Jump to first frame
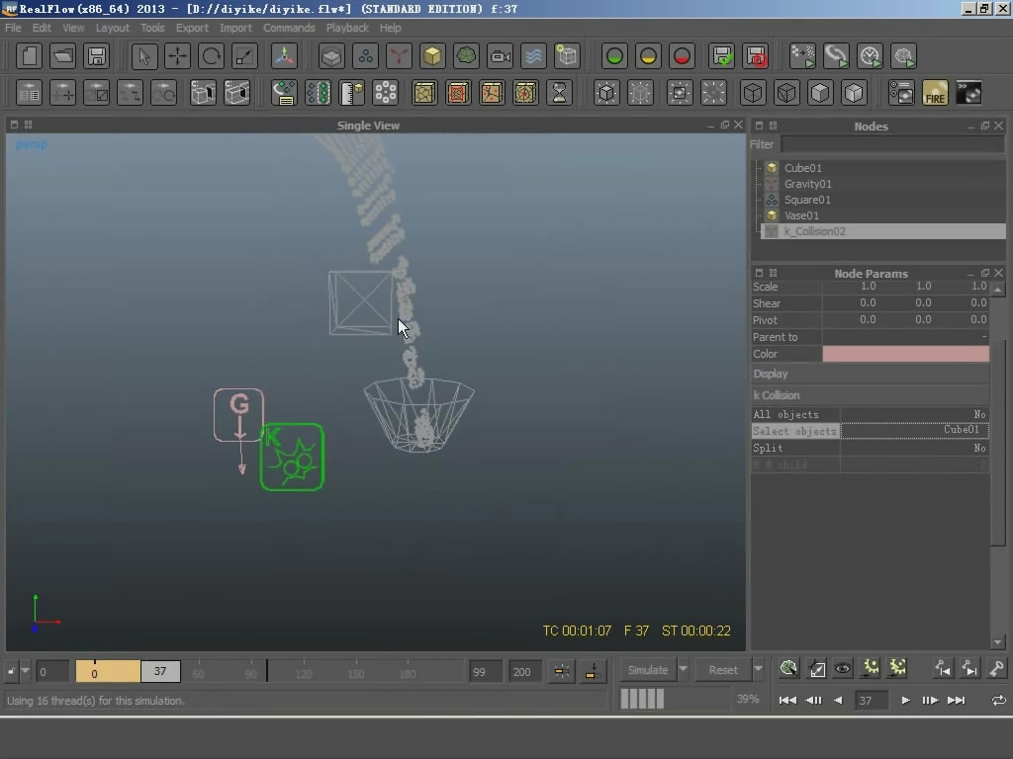Image resolution: width=1013 pixels, height=759 pixels. [x=787, y=701]
